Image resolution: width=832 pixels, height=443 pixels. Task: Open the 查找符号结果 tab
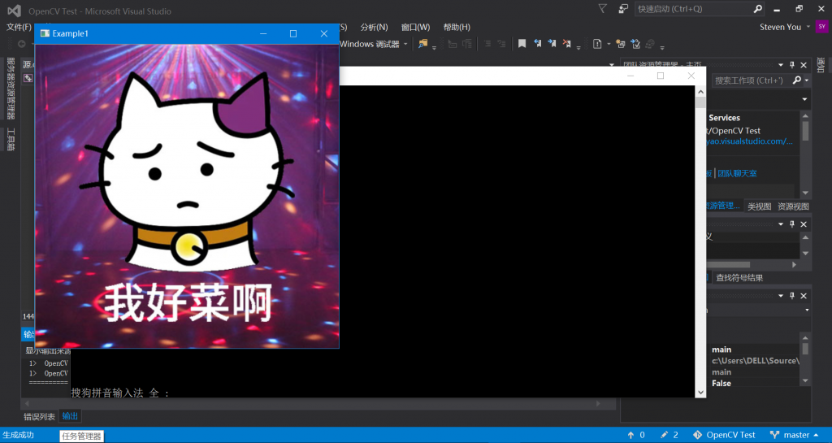click(739, 277)
